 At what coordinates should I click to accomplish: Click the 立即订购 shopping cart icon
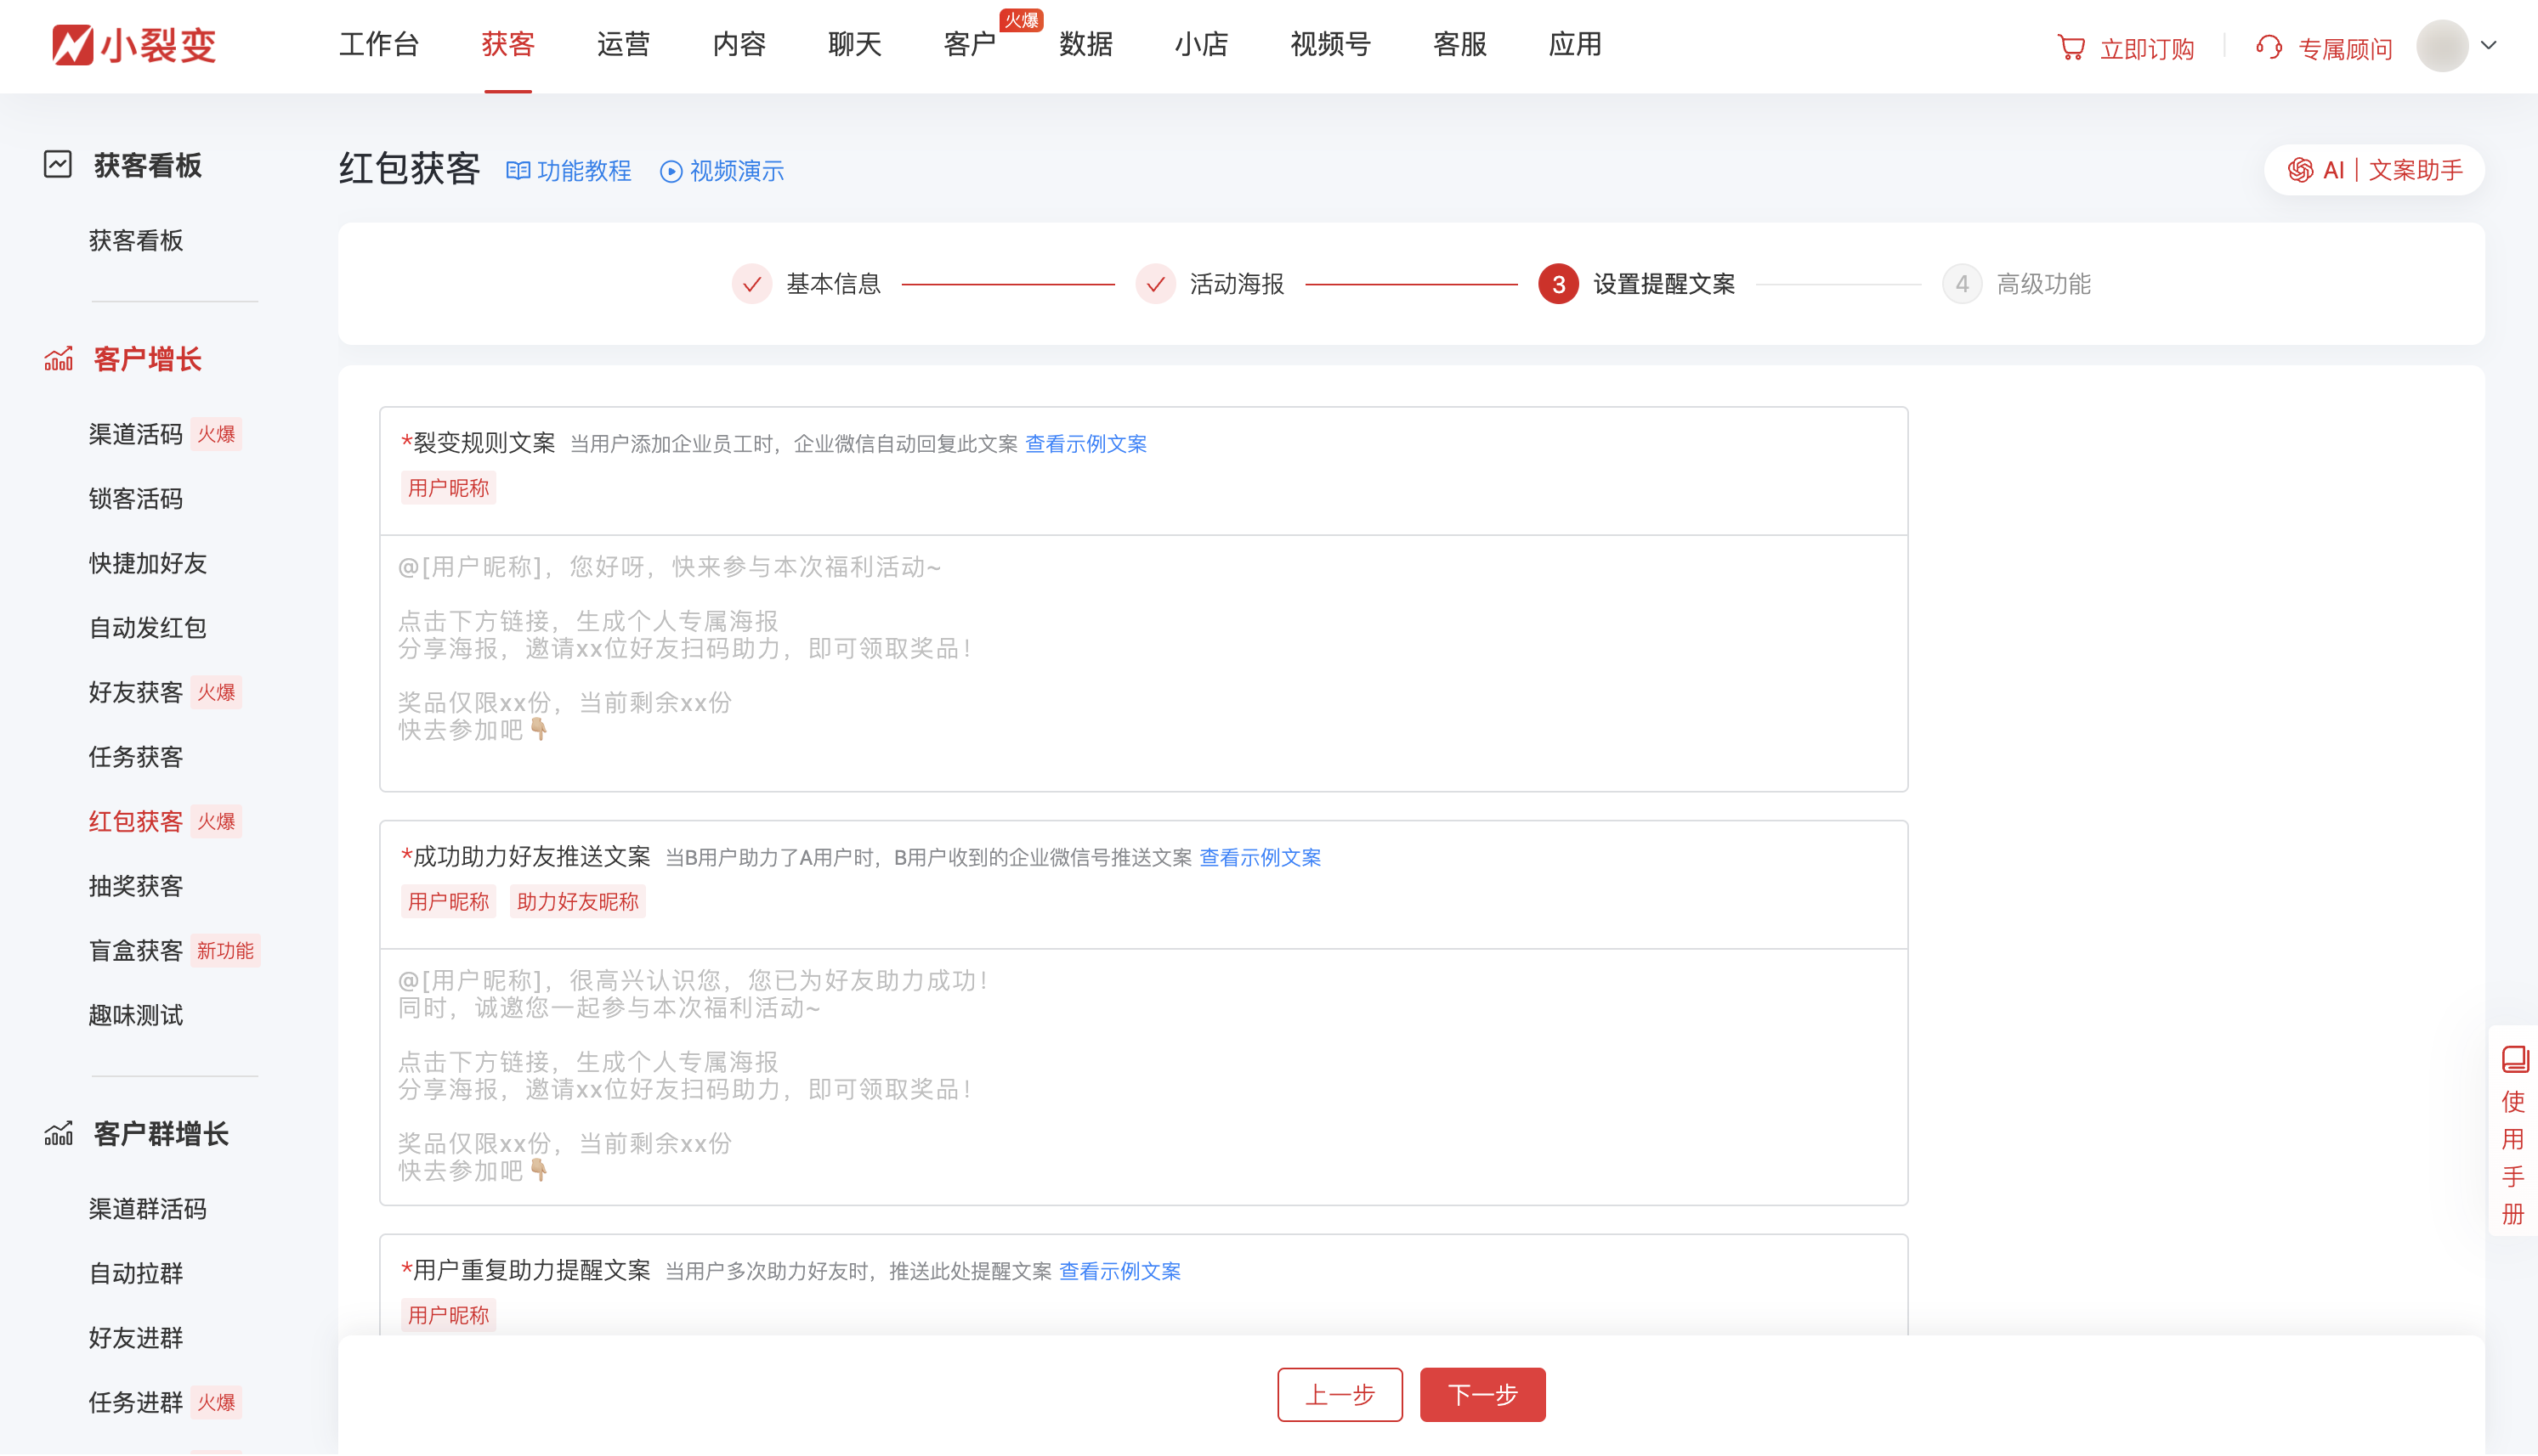click(2072, 46)
